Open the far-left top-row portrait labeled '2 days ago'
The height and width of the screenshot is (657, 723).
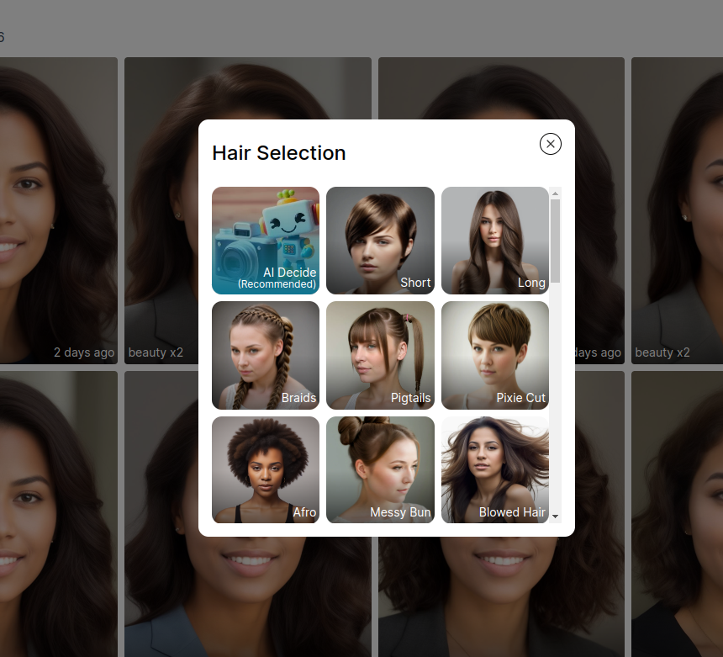[57, 210]
